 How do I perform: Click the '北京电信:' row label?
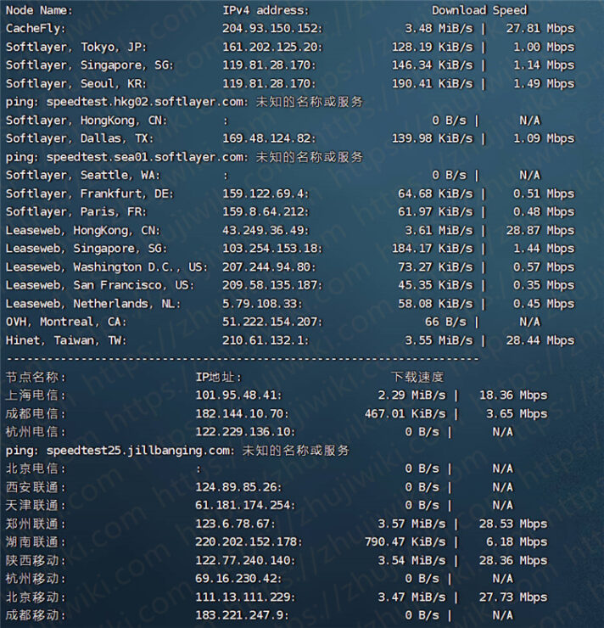(36, 469)
